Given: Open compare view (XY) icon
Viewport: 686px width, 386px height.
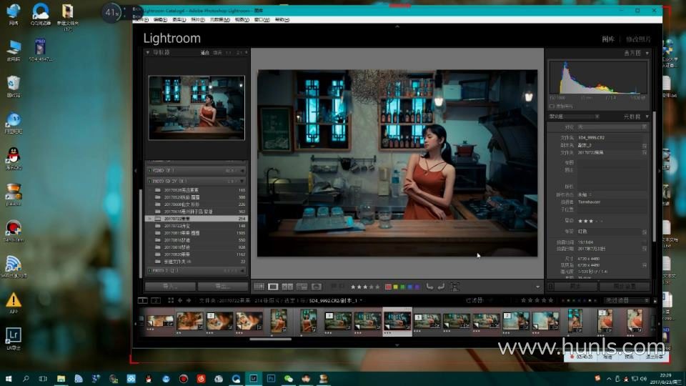Looking at the screenshot, I should [x=287, y=287].
